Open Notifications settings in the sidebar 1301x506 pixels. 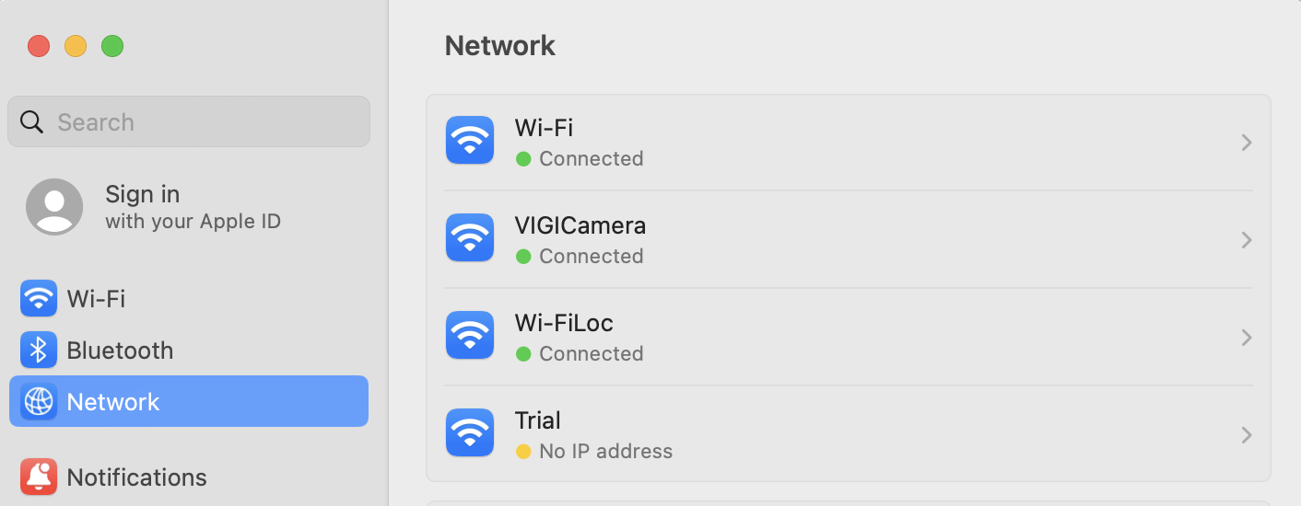click(136, 477)
